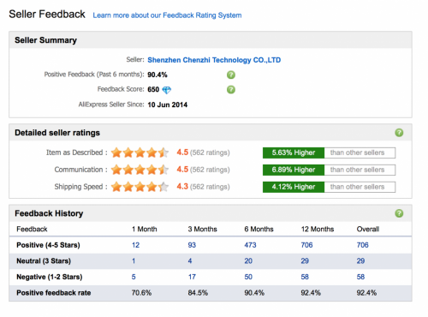Click the Shipping Speed star rating

140,187
